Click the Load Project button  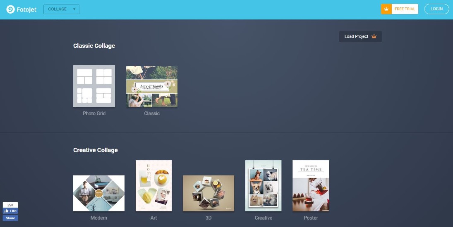pos(360,37)
